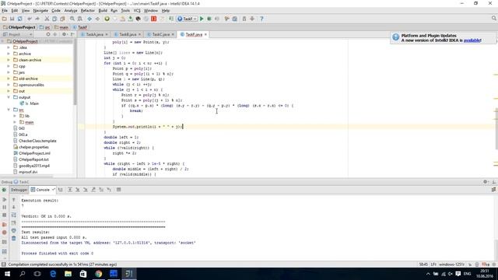The width and height of the screenshot is (498, 280).
Task: Click the green CHelper new task icon
Action: click(x=107, y=19)
